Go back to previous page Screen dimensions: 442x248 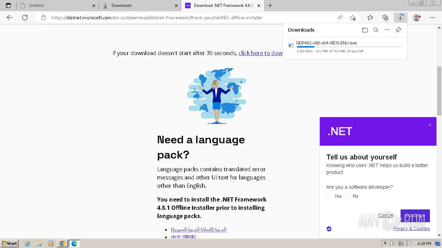(x=10, y=18)
